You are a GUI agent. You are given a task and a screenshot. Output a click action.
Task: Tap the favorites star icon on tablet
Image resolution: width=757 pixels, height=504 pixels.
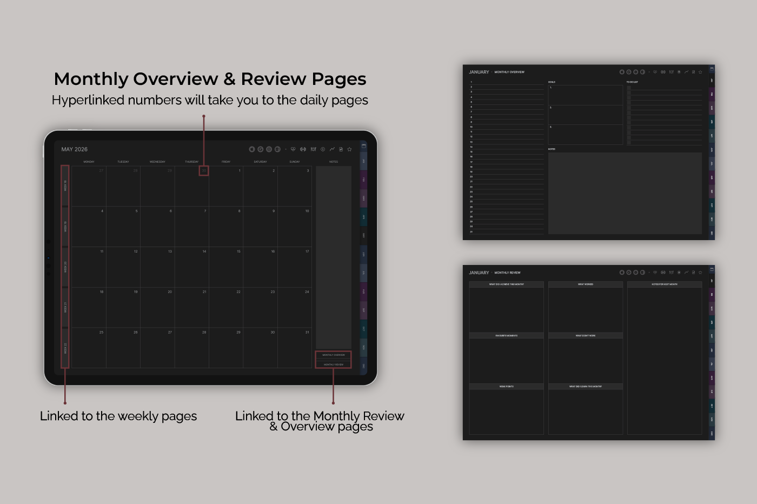click(349, 149)
